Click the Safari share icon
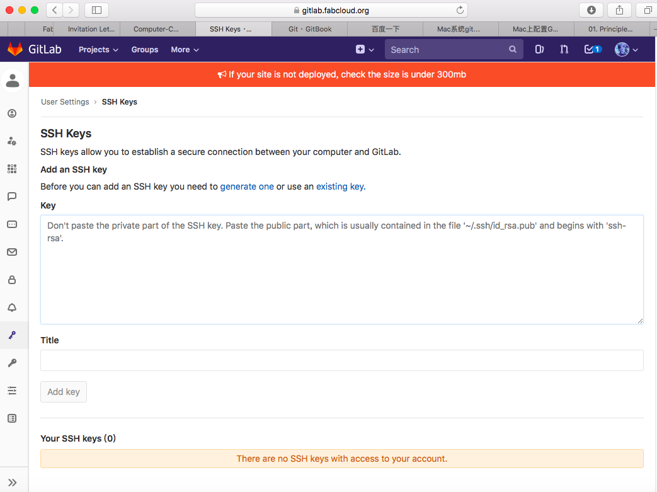Screen dimensions: 657x492 [619, 10]
